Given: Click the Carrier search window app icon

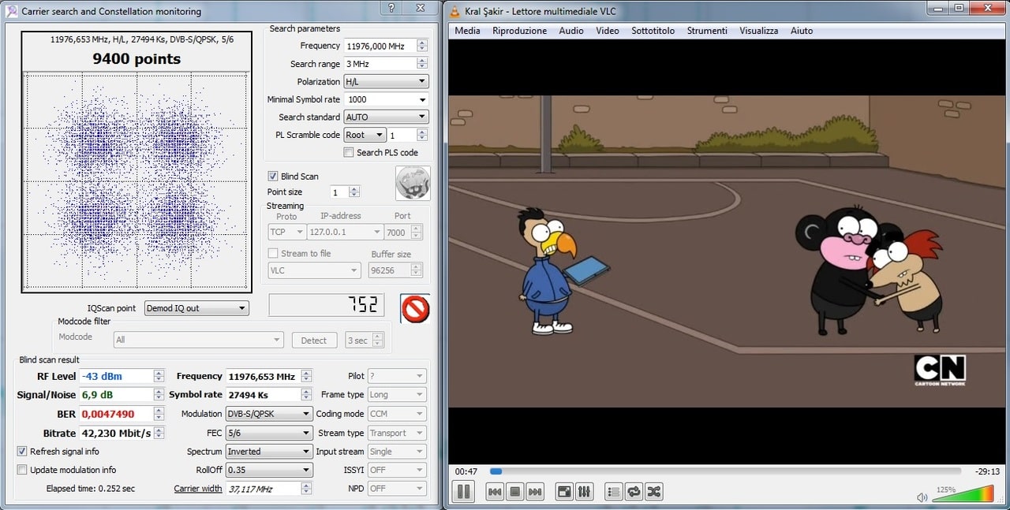Looking at the screenshot, I should 12,11.
